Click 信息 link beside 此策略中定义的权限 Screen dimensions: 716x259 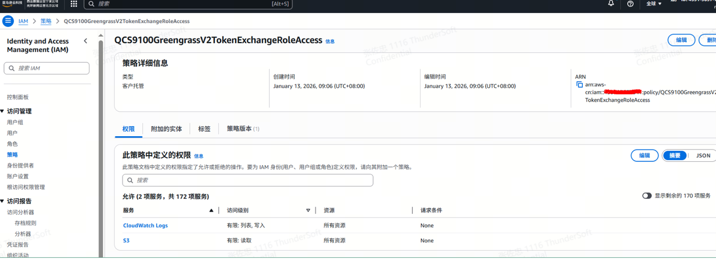pyautogui.click(x=199, y=156)
